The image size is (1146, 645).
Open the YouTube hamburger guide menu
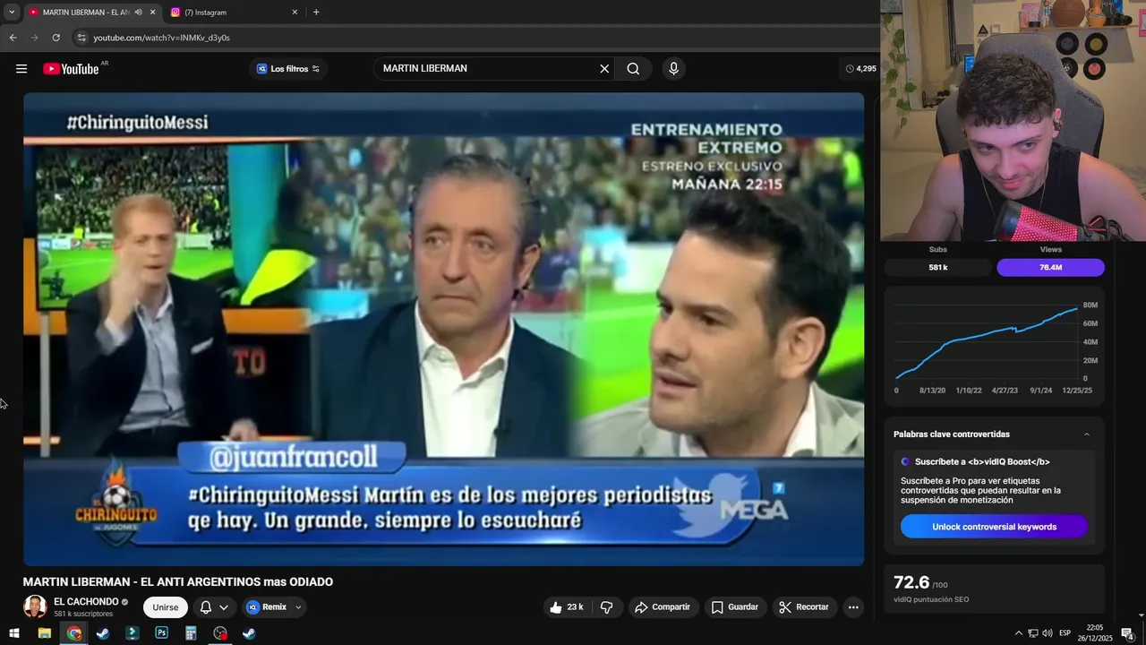21,69
